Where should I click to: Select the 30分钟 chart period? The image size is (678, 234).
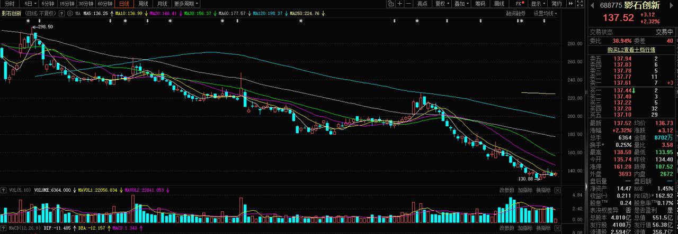pos(86,4)
